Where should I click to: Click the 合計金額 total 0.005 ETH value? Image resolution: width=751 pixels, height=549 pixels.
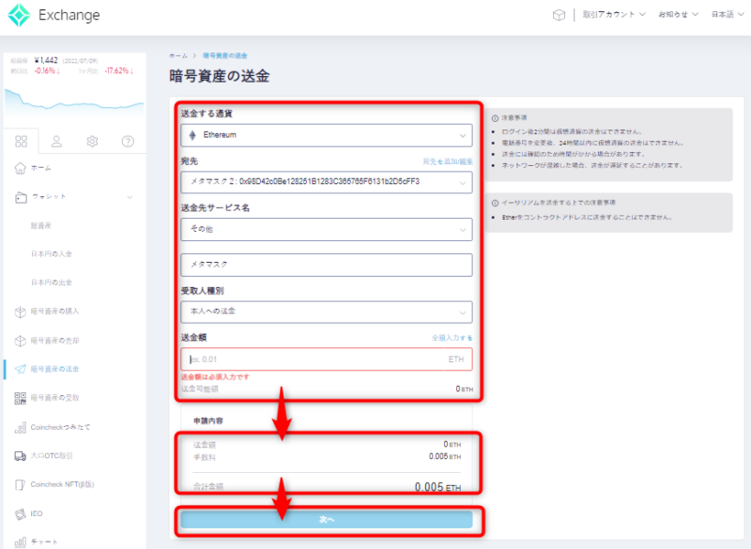(437, 487)
